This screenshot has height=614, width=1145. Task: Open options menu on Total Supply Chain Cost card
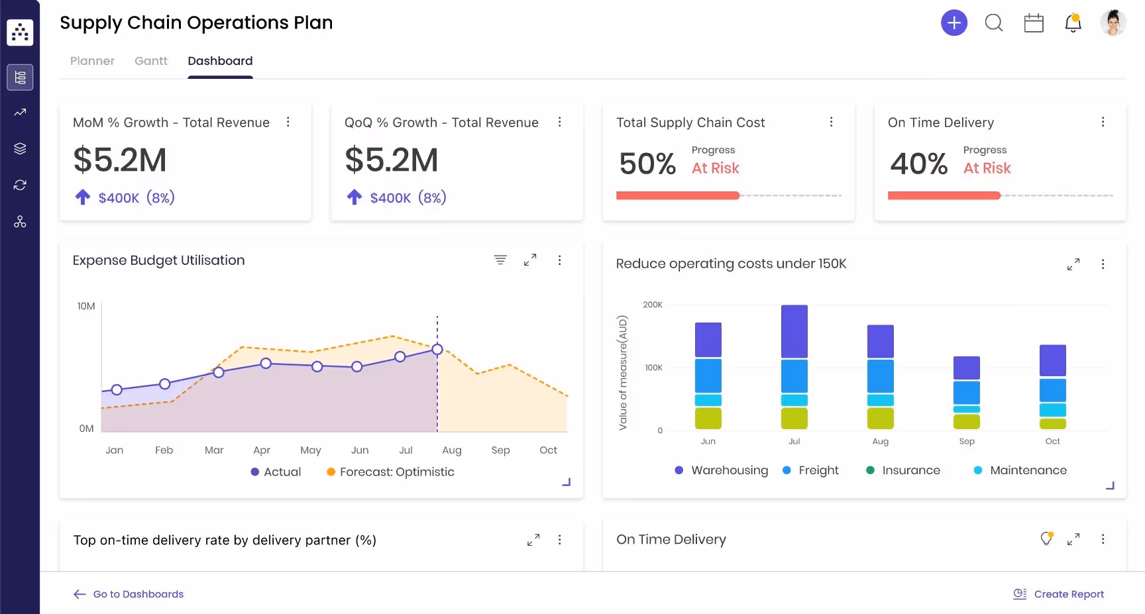point(832,122)
